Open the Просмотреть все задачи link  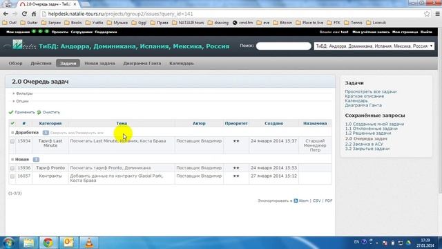pos(371,91)
